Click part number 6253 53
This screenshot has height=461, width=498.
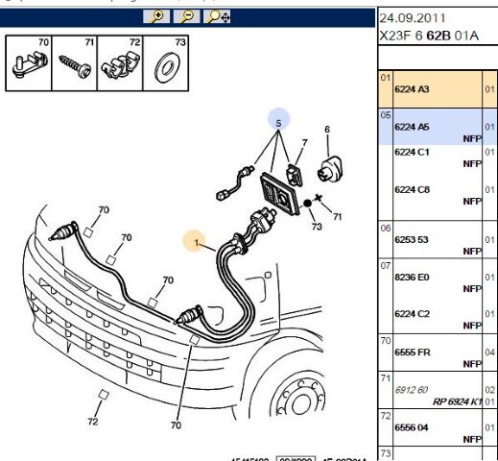pos(412,240)
